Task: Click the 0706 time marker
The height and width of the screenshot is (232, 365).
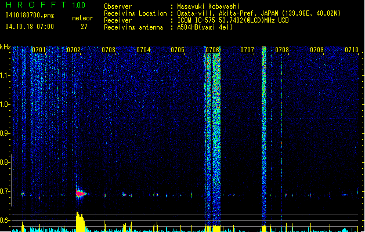Action: point(212,50)
